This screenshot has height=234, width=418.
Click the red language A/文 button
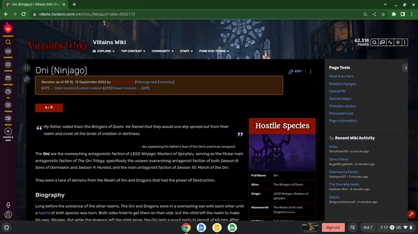pos(49,108)
